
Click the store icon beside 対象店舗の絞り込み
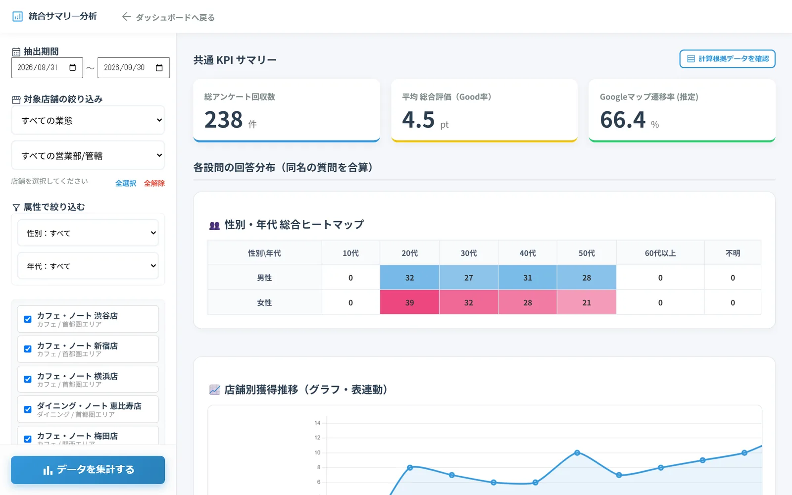coord(16,99)
